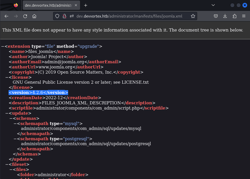Open the extensions puzzle menu
Screen dimensions: 250x179
point(234,16)
